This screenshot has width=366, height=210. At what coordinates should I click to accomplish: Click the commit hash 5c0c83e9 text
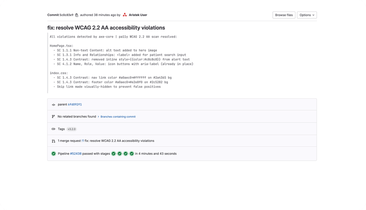[x=66, y=15]
